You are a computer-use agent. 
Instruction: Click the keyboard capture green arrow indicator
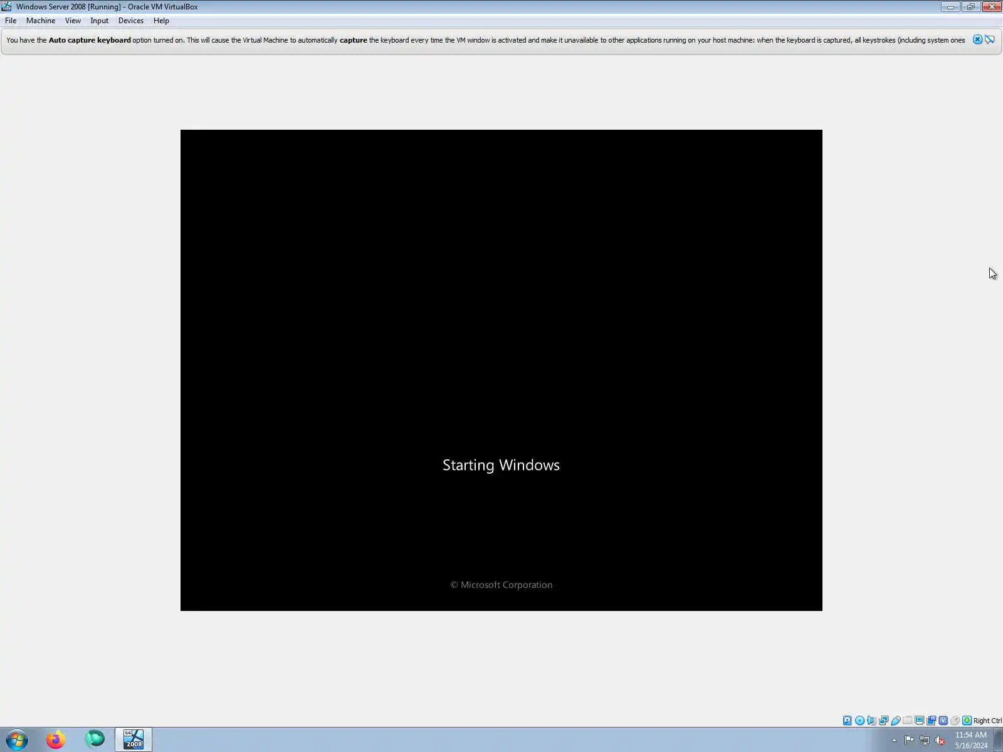[967, 721]
